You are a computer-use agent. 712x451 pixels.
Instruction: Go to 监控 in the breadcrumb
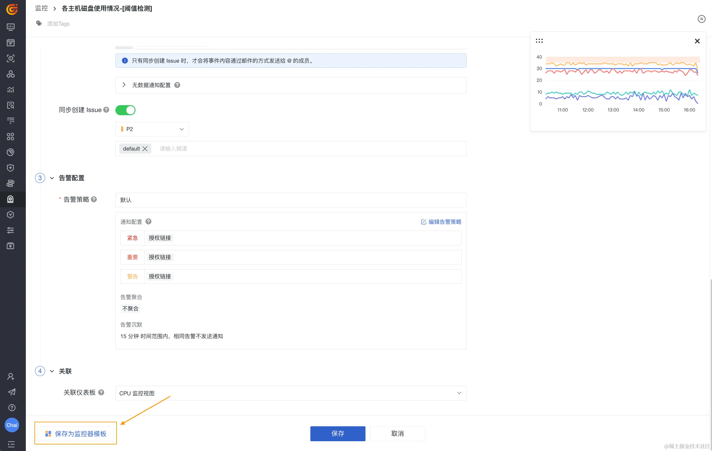point(41,8)
